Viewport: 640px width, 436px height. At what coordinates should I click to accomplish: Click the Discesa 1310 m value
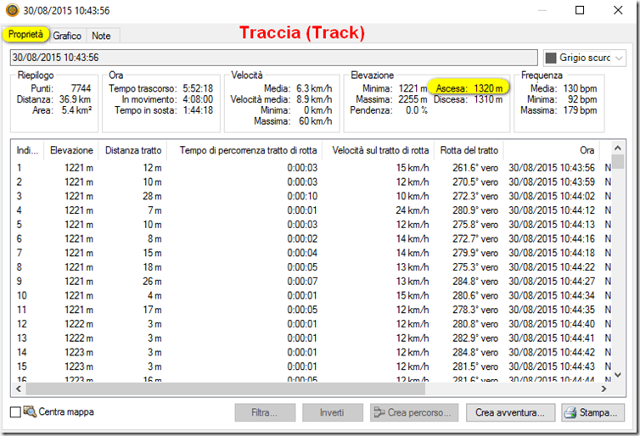click(x=488, y=99)
